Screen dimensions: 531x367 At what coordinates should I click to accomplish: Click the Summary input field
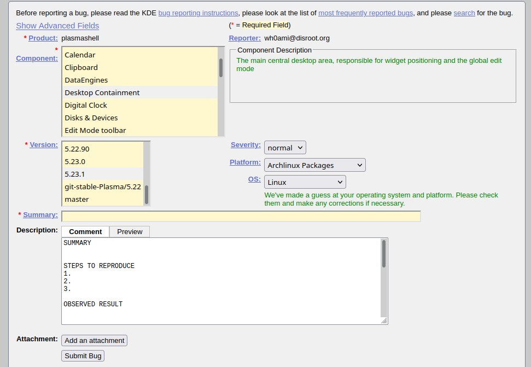coord(241,216)
